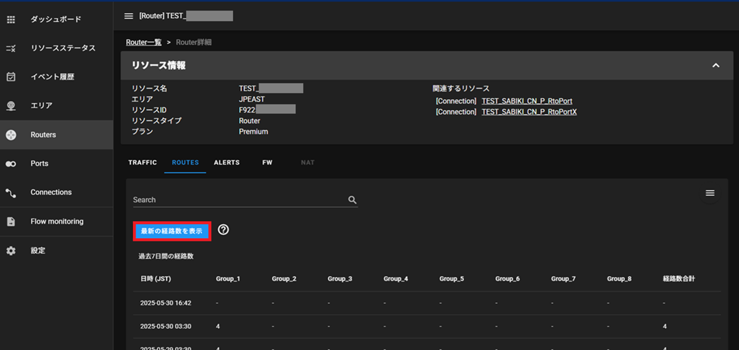
Task: Collapse the リソース情報 panel chevron
Action: tap(716, 65)
